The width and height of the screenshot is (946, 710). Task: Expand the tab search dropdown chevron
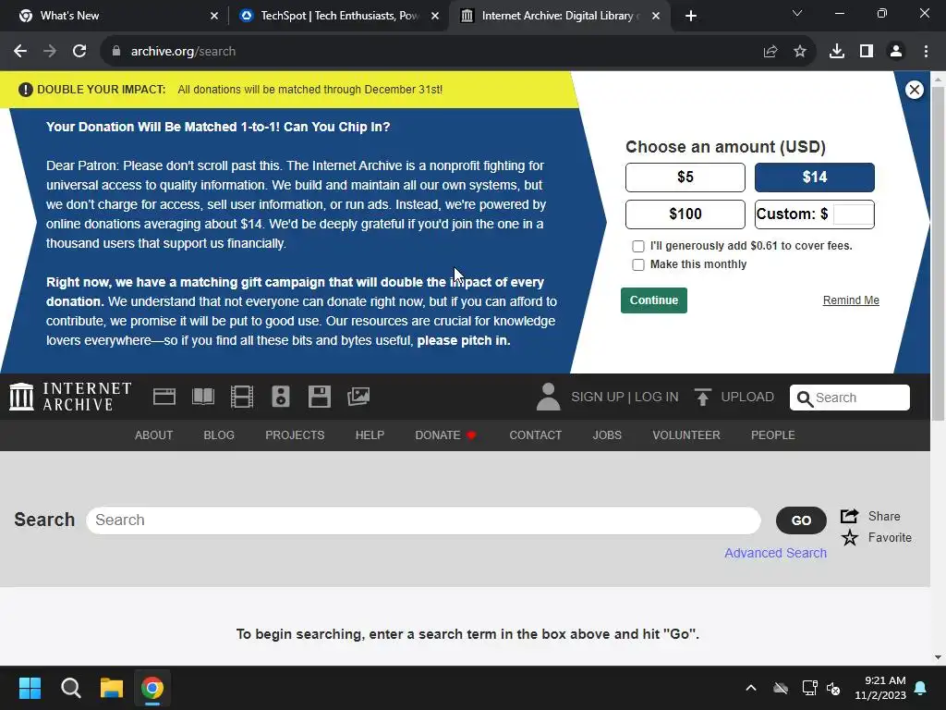point(797,13)
